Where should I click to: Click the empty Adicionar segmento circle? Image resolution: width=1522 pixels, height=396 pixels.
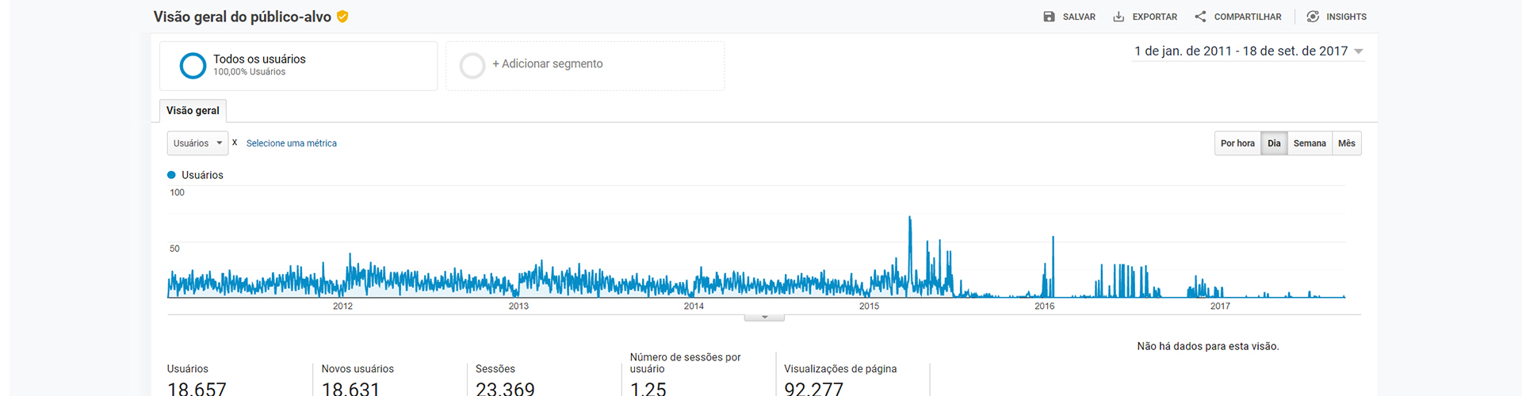pyautogui.click(x=472, y=66)
